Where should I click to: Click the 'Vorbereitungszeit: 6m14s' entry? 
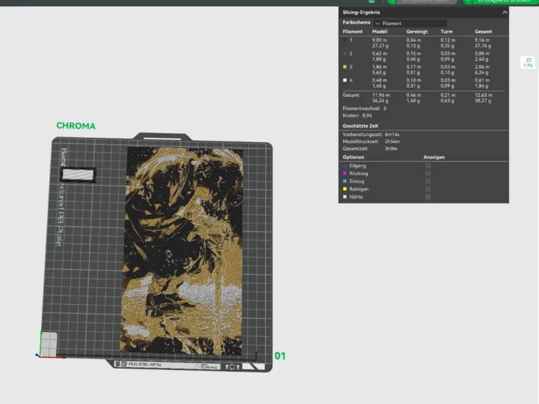point(371,135)
